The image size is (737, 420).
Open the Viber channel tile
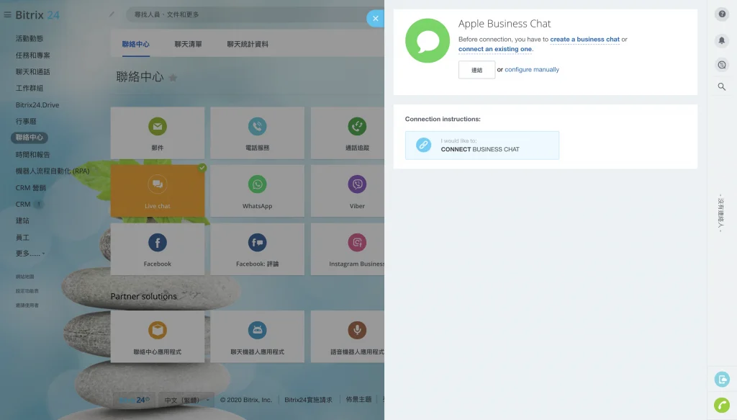(x=357, y=191)
